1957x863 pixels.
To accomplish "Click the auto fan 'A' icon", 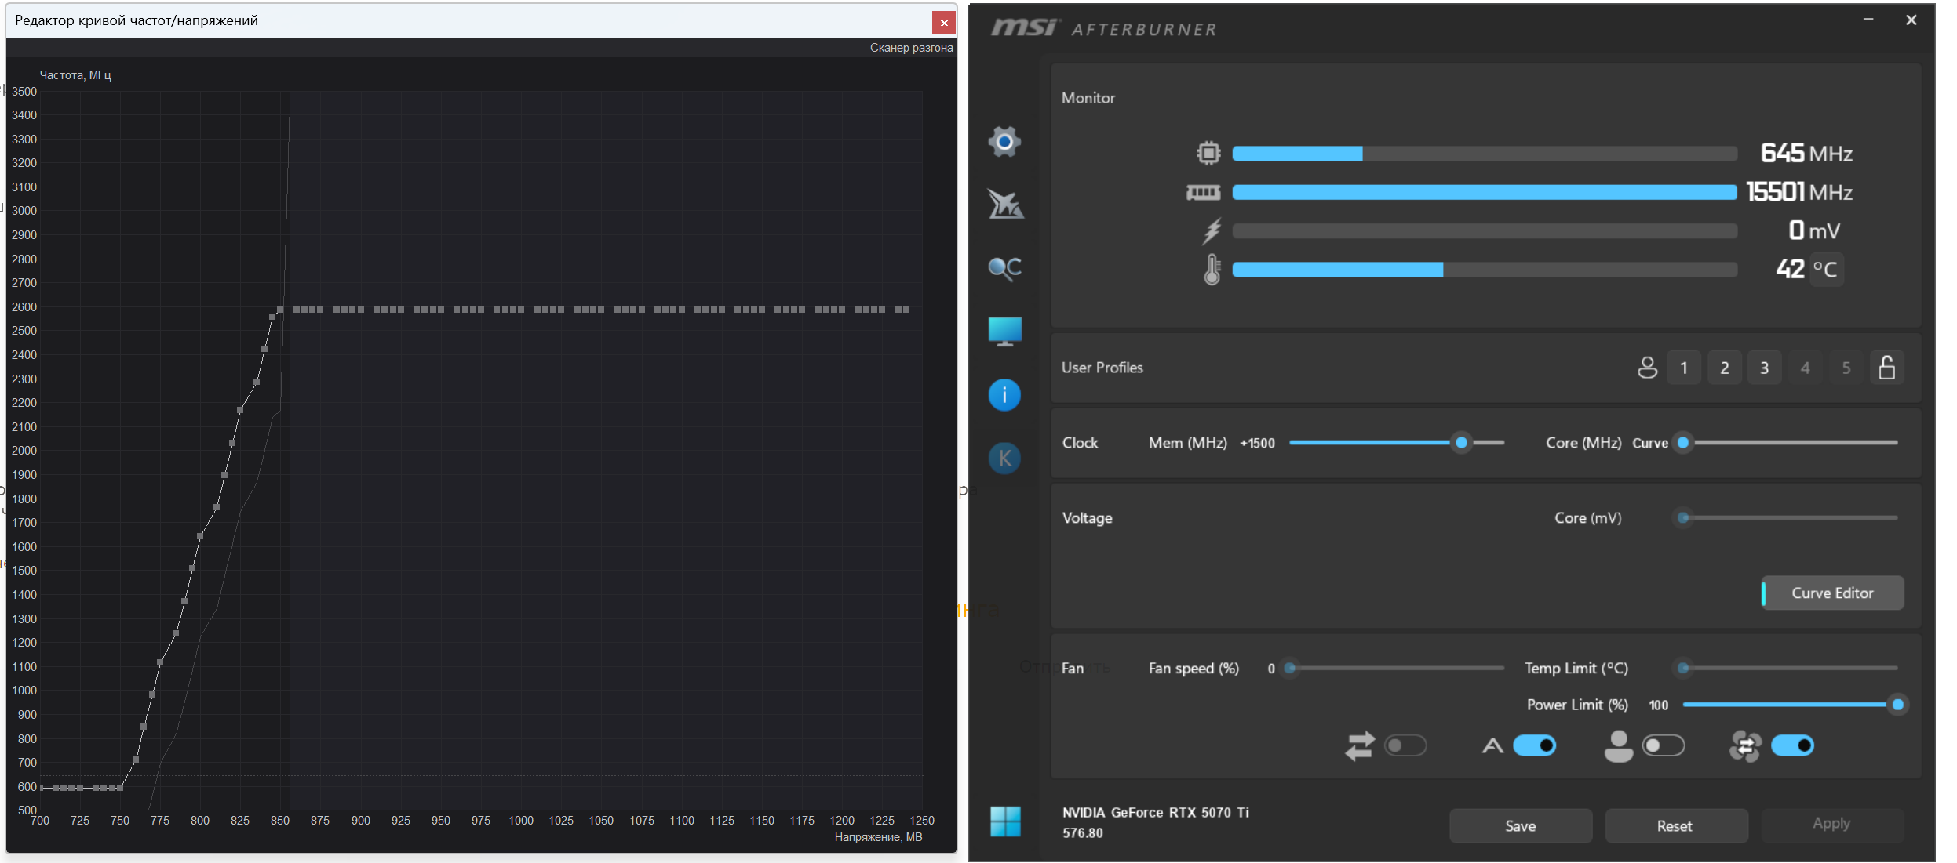I will [1492, 745].
